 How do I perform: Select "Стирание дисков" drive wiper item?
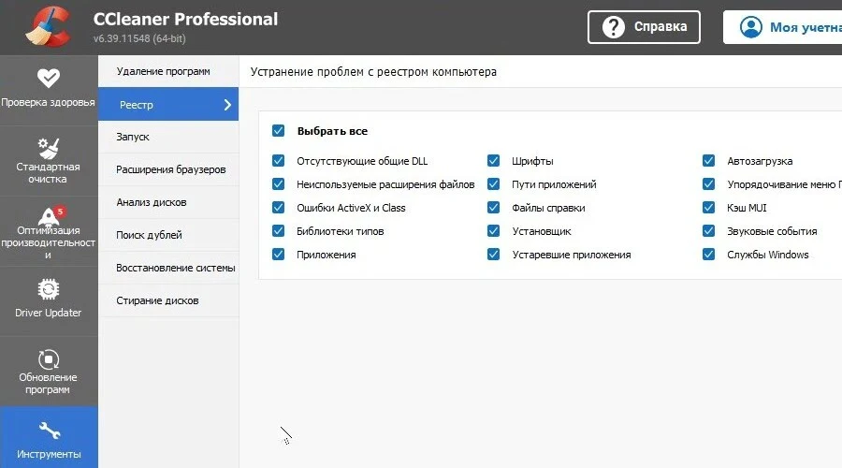[x=157, y=300]
